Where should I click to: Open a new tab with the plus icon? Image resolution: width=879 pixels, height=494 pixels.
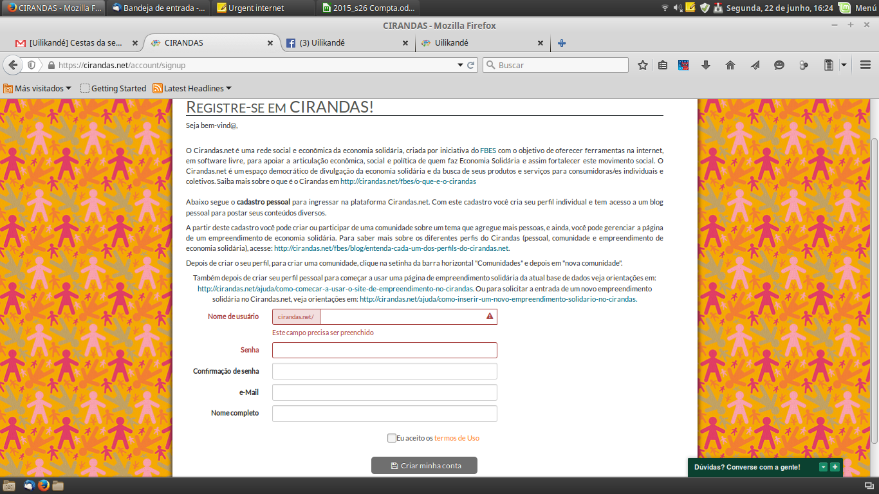click(x=562, y=43)
